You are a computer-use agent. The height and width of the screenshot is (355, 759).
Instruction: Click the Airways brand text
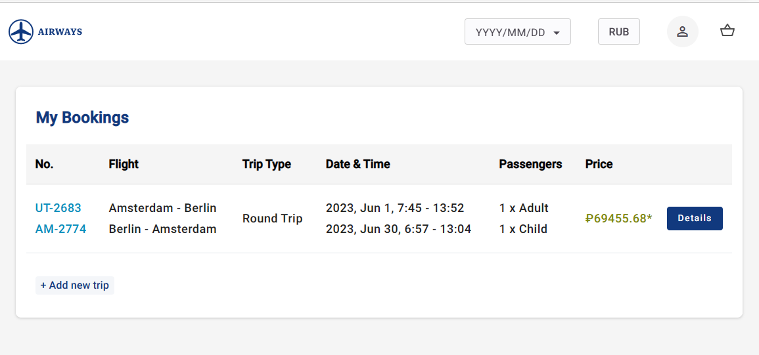click(x=60, y=31)
